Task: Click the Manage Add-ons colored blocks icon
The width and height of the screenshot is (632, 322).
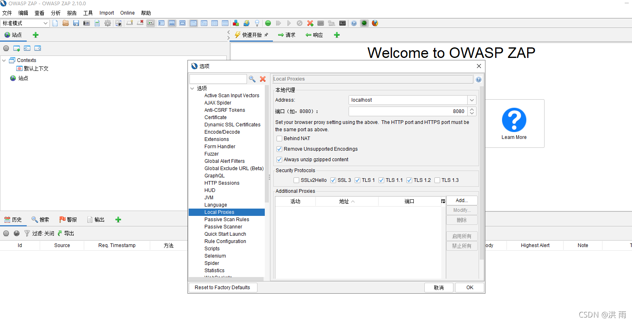Action: (236, 23)
